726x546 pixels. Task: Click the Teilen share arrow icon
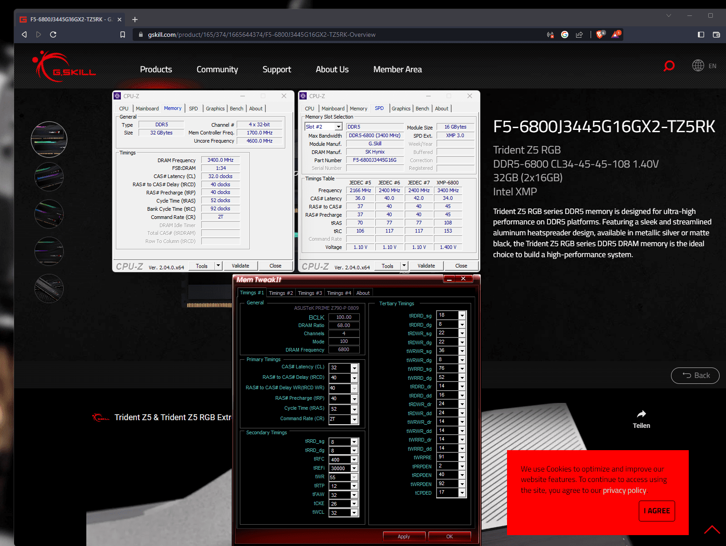(x=641, y=414)
